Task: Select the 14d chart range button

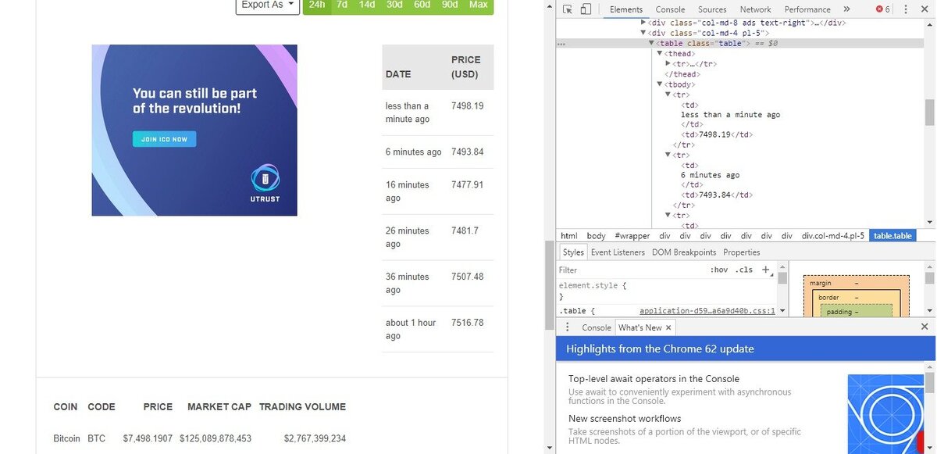Action: tap(367, 5)
